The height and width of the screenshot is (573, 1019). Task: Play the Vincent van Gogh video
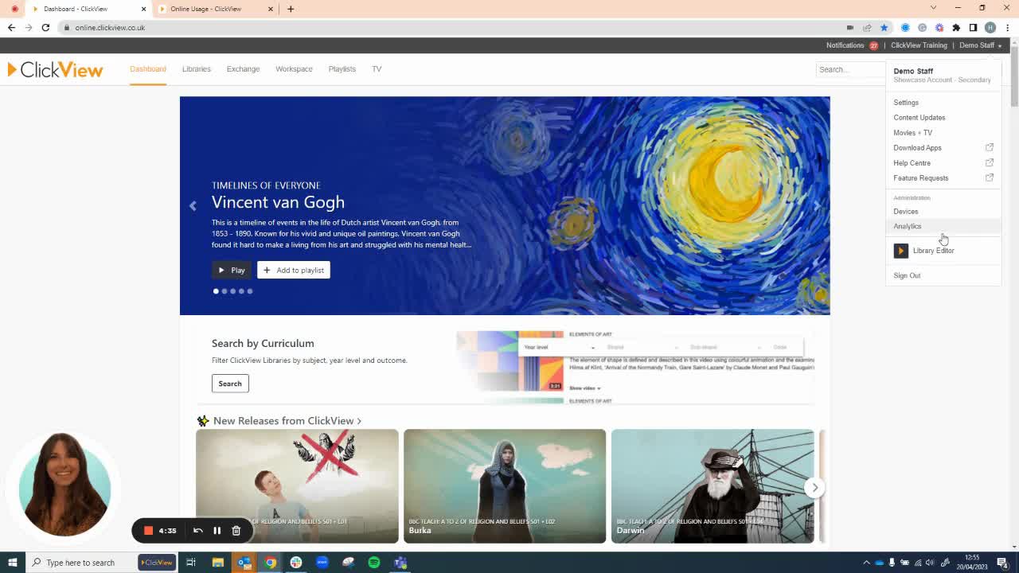232,271
